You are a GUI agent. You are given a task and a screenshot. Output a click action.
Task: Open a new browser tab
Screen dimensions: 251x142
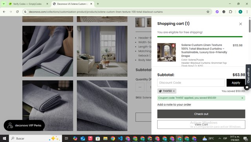click(98, 4)
